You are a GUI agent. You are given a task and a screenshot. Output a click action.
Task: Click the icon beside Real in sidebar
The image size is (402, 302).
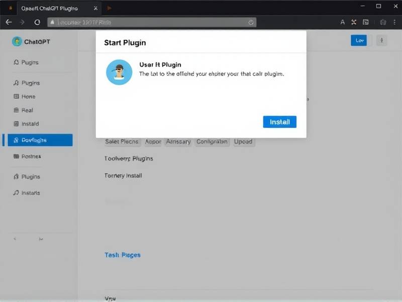pyautogui.click(x=17, y=110)
